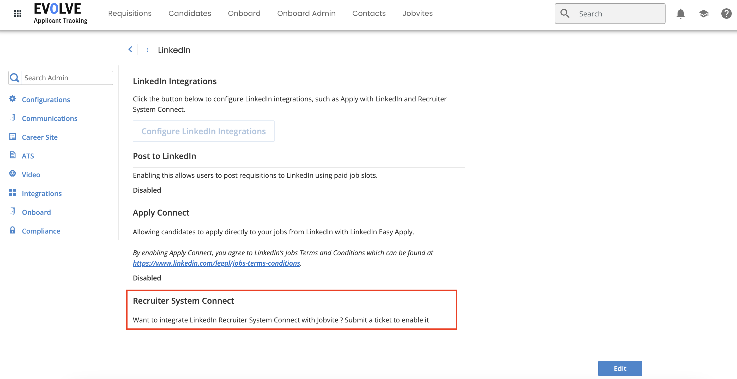Screen dimensions: 737x379
Task: Click the Integrations grid icon in sidebar
Action: 13,193
